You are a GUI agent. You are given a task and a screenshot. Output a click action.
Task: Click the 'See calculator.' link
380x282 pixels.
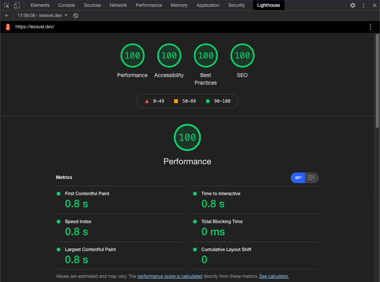click(x=274, y=276)
